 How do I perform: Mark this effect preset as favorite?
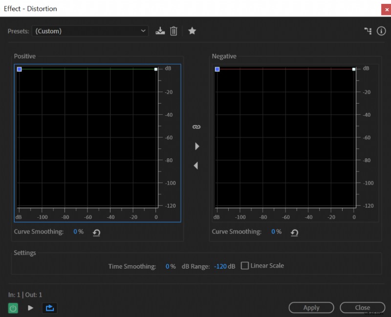[192, 31]
